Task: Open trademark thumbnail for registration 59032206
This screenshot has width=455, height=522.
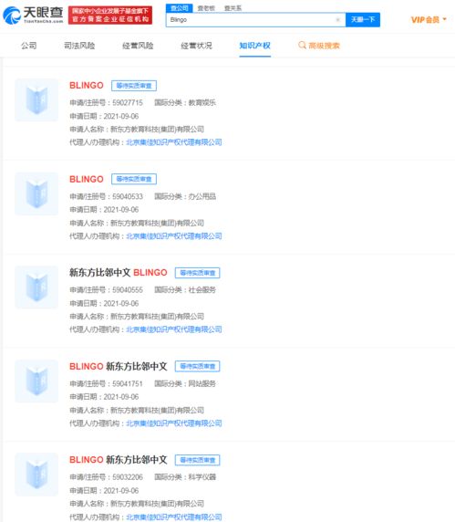Action: click(36, 475)
